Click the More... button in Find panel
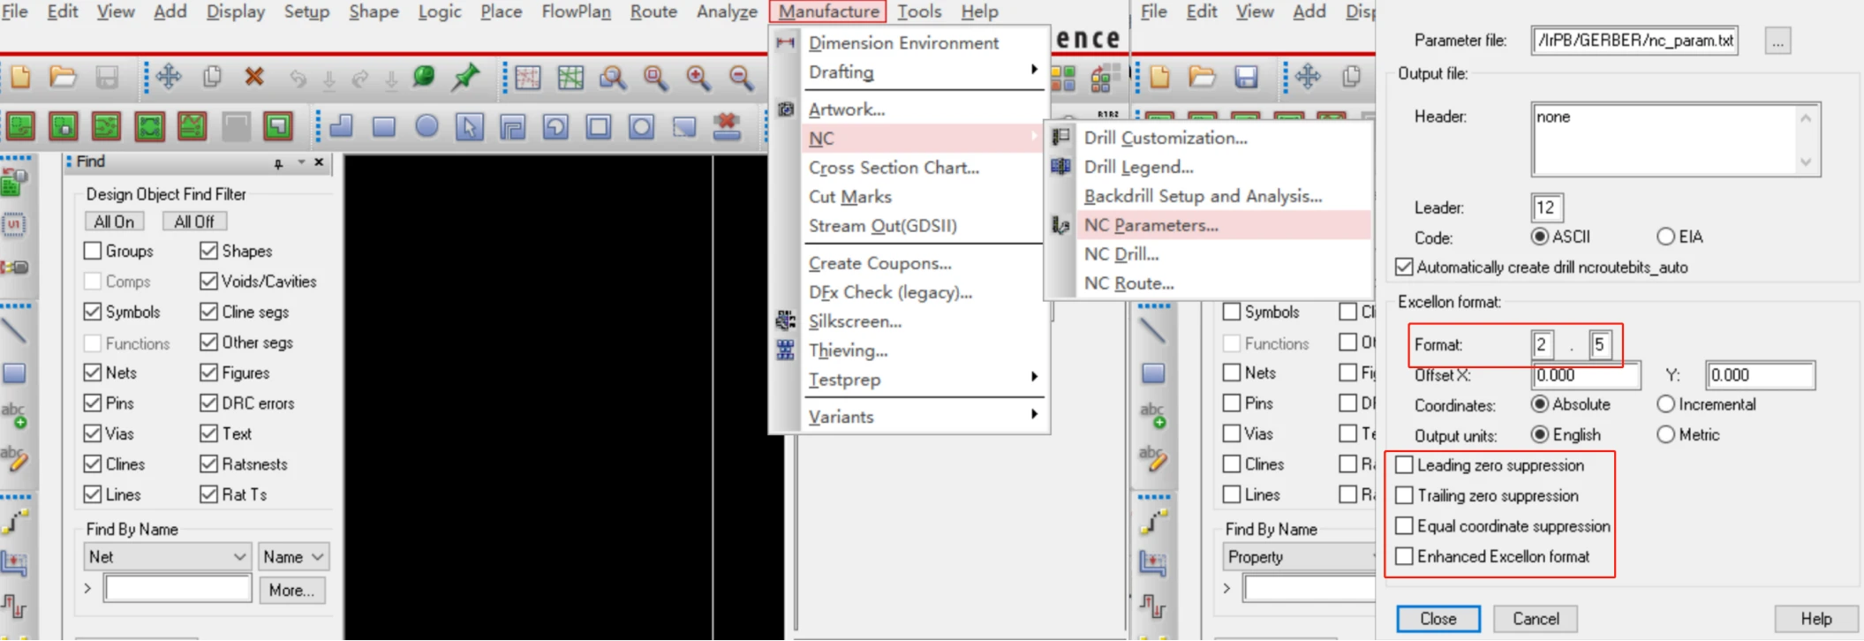Screen dimensions: 1864x641 click(x=292, y=590)
